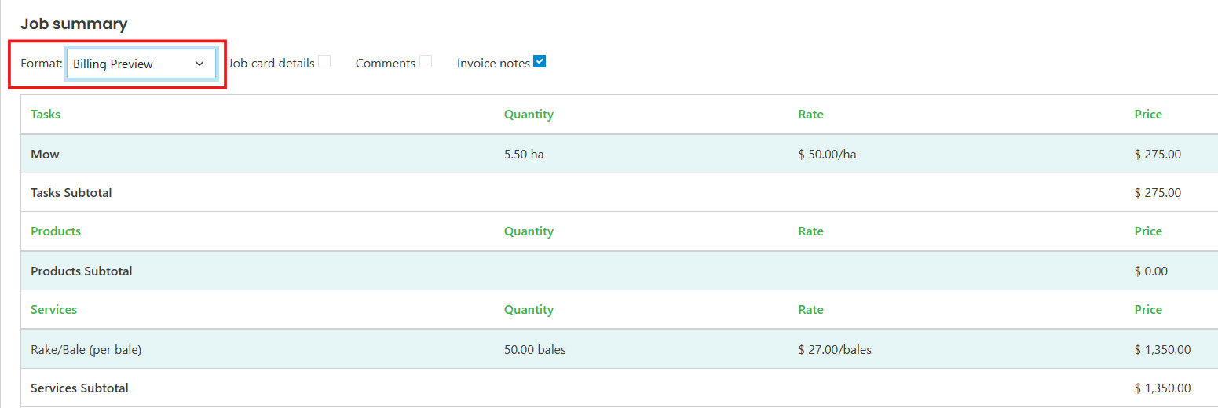The width and height of the screenshot is (1218, 408).
Task: Select the Mow task row
Action: 619,154
